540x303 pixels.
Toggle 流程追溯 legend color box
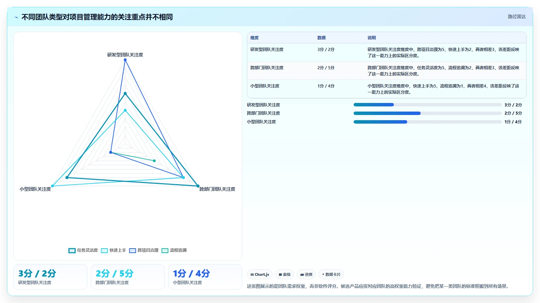[165, 250]
